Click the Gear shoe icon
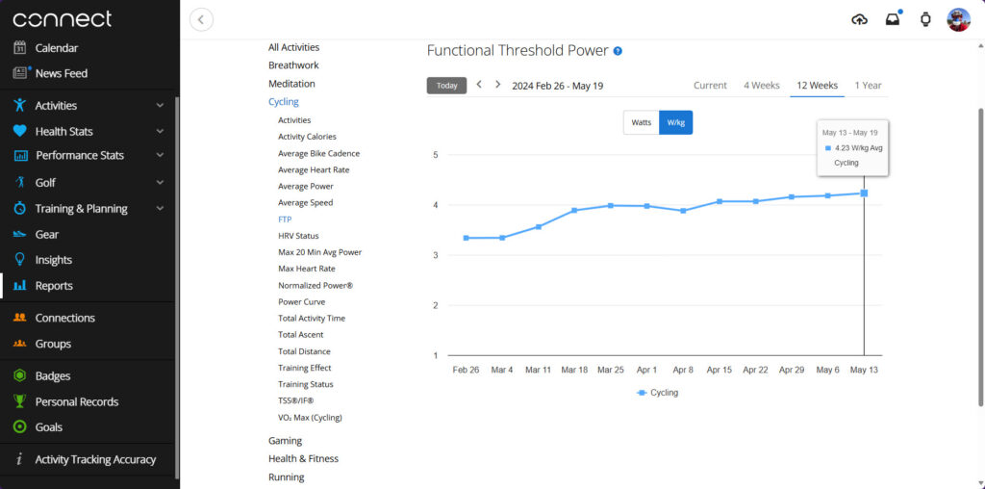985x489 pixels. 19,234
